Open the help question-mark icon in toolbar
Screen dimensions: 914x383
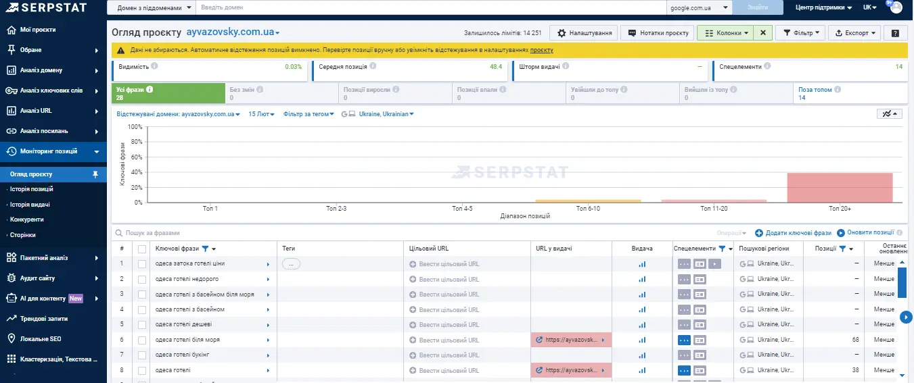point(896,32)
